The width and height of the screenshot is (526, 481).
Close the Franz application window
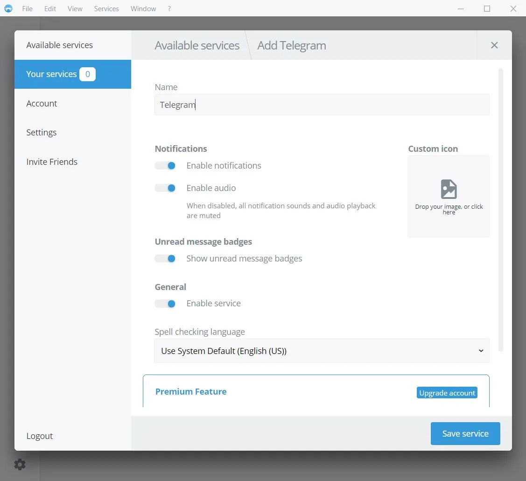(x=513, y=9)
